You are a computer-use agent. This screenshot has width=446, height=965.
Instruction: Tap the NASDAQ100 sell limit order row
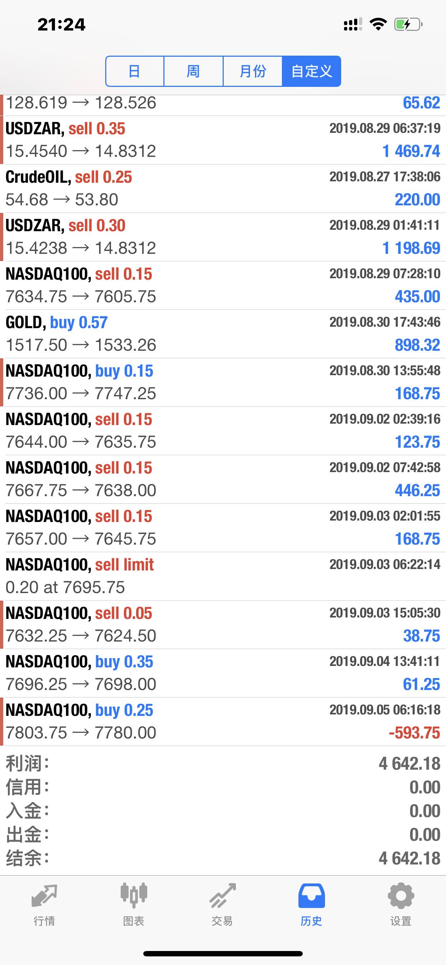pyautogui.click(x=223, y=576)
